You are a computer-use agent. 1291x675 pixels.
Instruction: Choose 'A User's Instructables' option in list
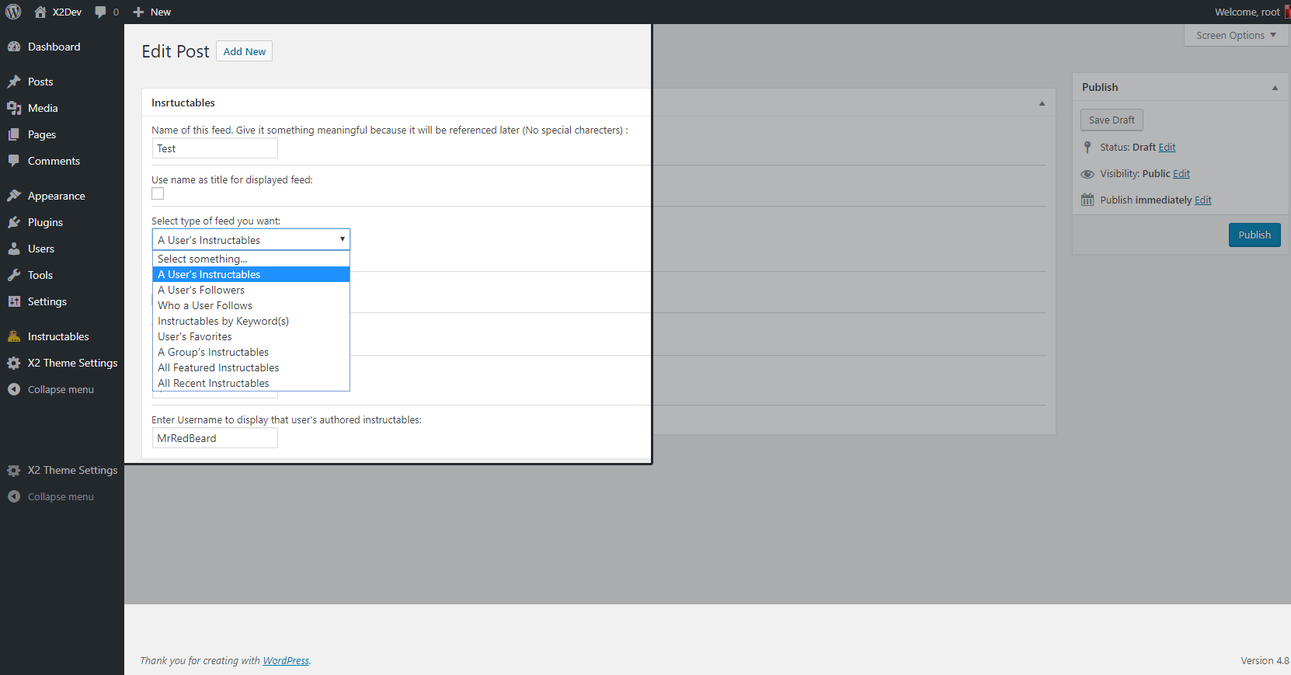251,274
